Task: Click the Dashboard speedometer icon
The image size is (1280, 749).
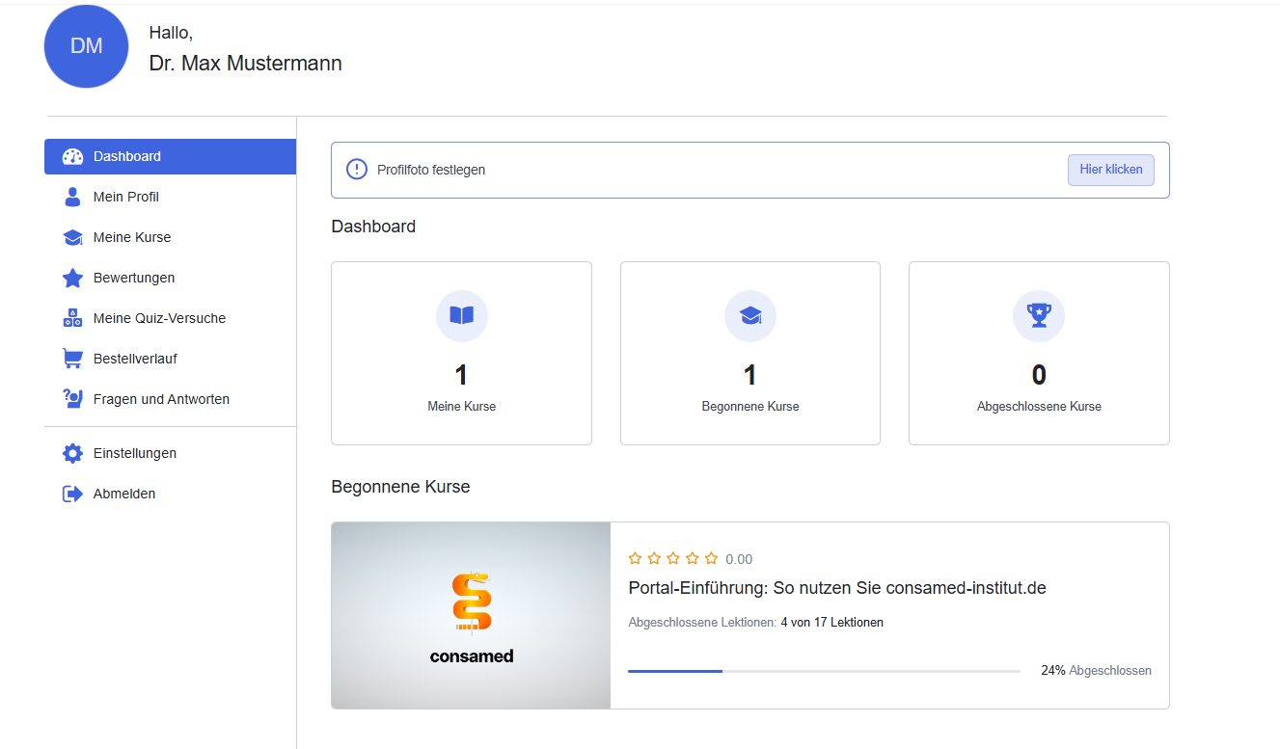Action: pos(72,157)
